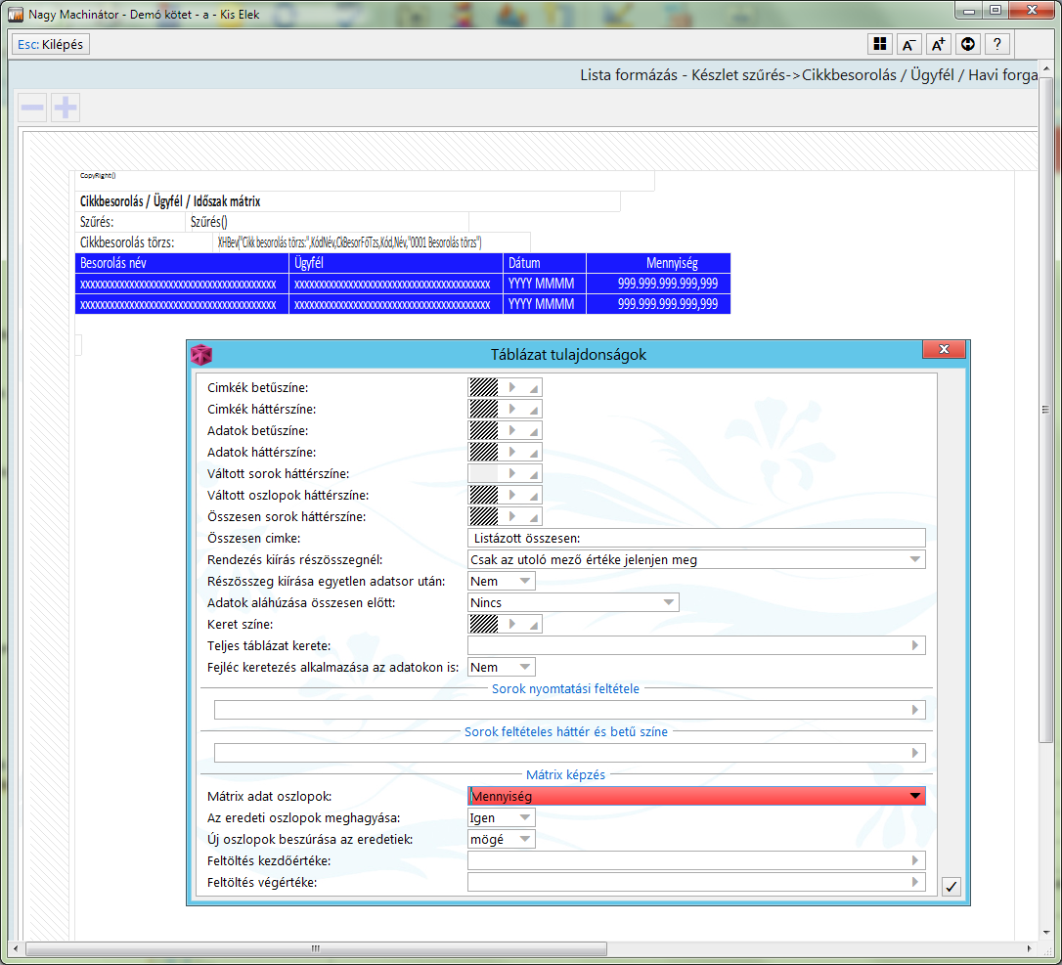Click 'Mennyiség' table header cell
The height and width of the screenshot is (965, 1062).
coord(658,263)
